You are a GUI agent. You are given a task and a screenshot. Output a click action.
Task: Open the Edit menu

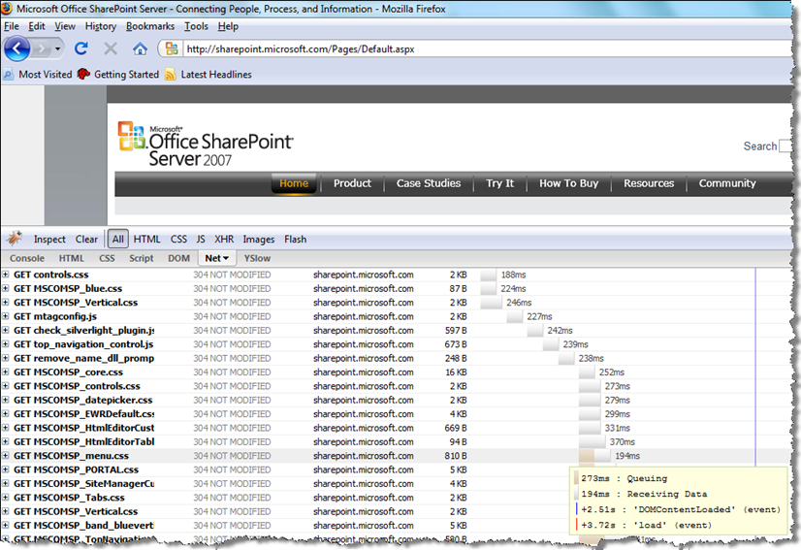[x=36, y=26]
